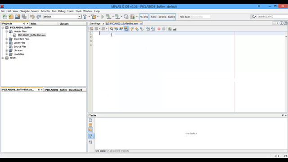The height and width of the screenshot is (162, 288).
Task: Click the Open Project toolbar icon
Action: click(x=18, y=17)
